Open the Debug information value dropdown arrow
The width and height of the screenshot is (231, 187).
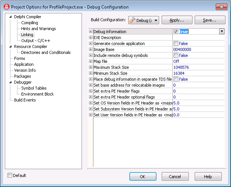point(222,32)
